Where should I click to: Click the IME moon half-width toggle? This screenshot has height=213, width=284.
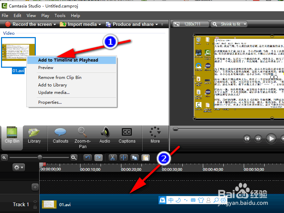click(x=178, y=200)
